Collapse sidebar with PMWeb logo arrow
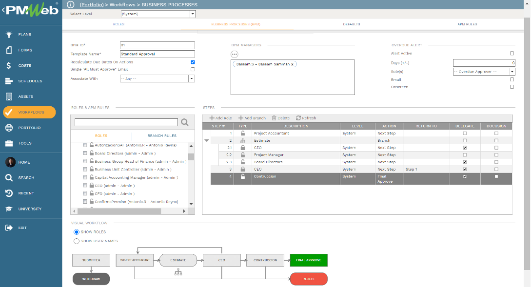The width and height of the screenshot is (531, 287). point(3,10)
